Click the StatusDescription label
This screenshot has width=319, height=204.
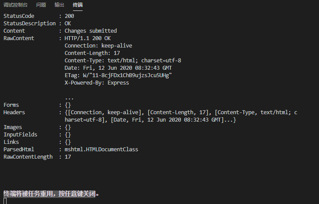(30, 24)
